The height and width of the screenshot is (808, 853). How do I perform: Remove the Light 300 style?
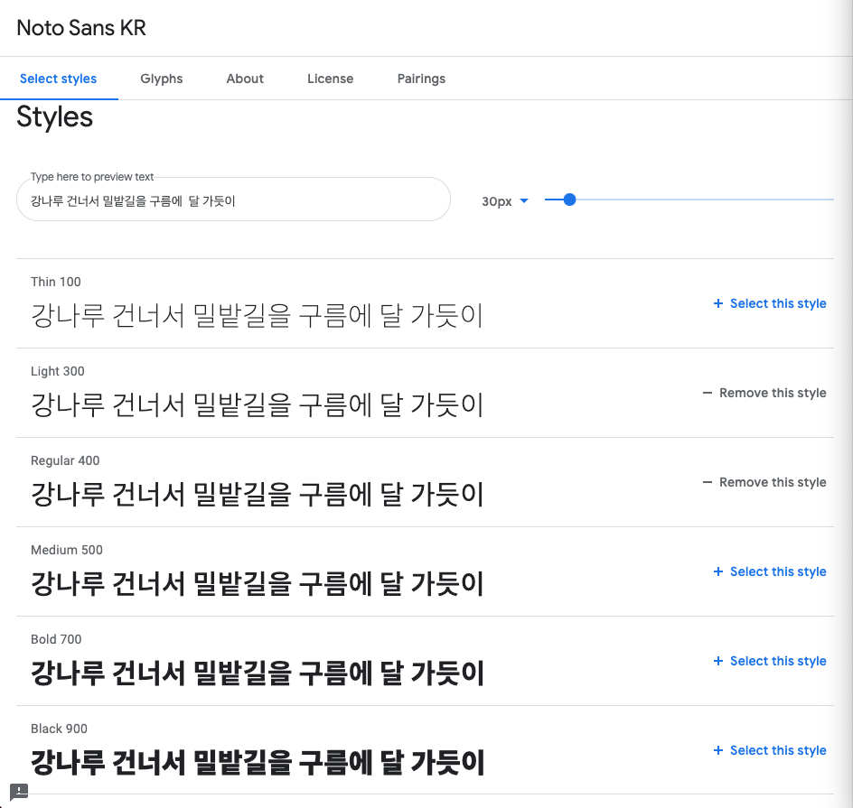(x=764, y=393)
